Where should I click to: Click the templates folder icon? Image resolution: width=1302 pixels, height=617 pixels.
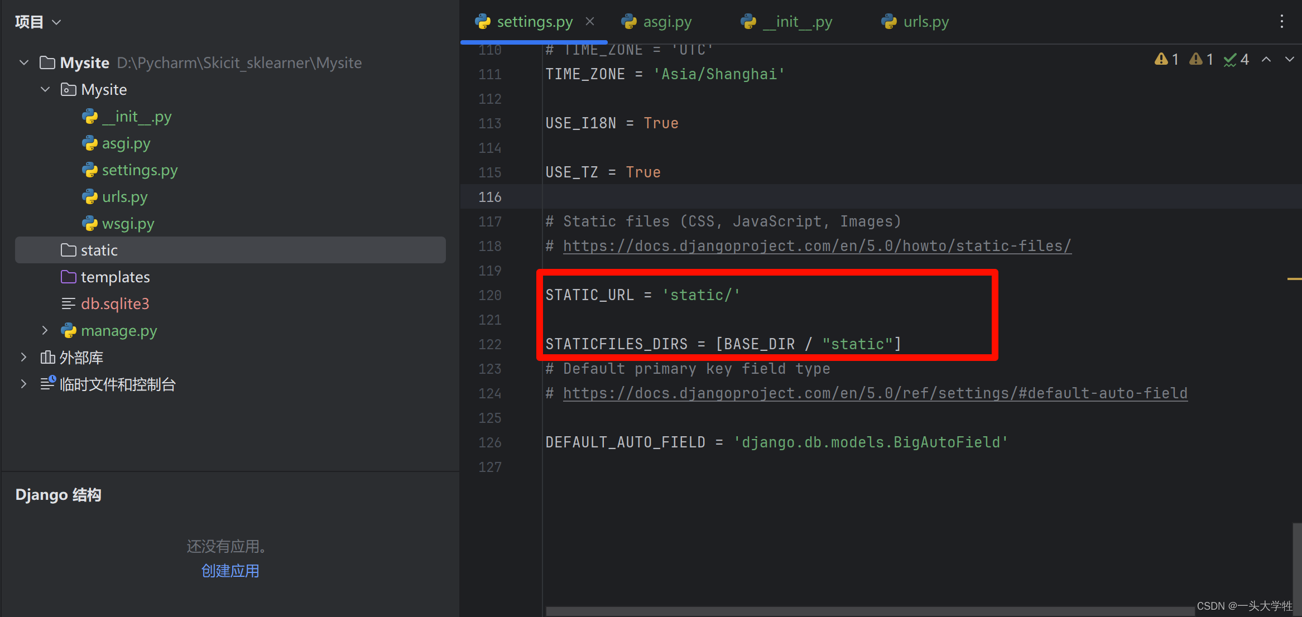coord(68,277)
